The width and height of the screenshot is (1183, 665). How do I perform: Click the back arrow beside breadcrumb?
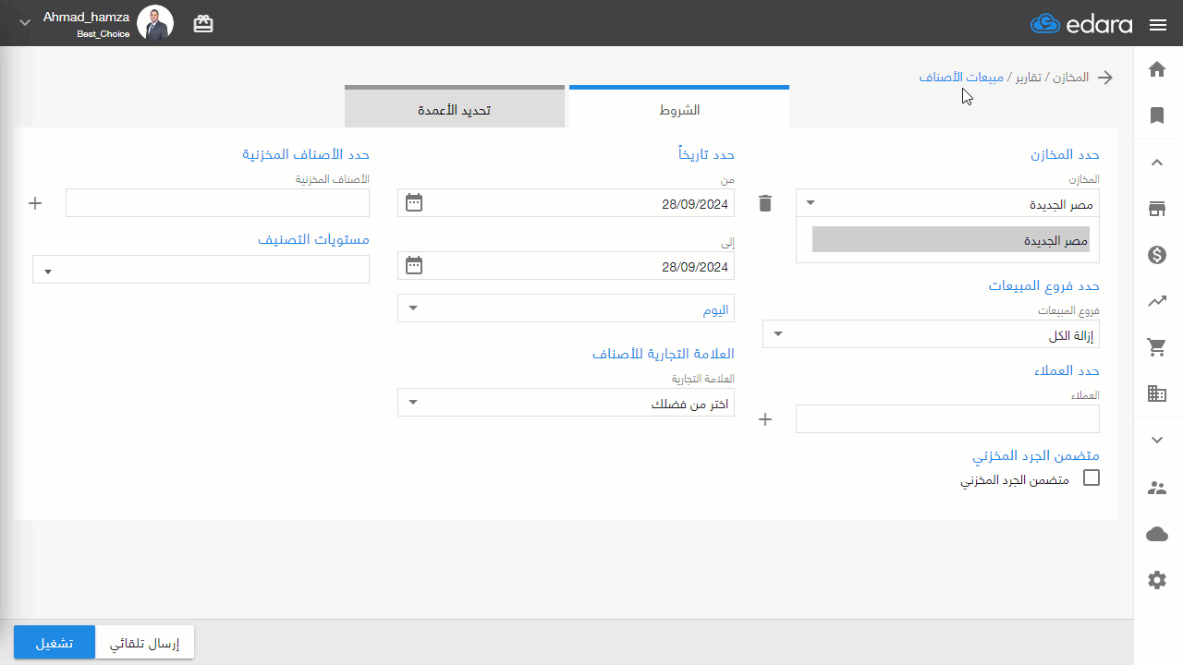[x=1104, y=78]
